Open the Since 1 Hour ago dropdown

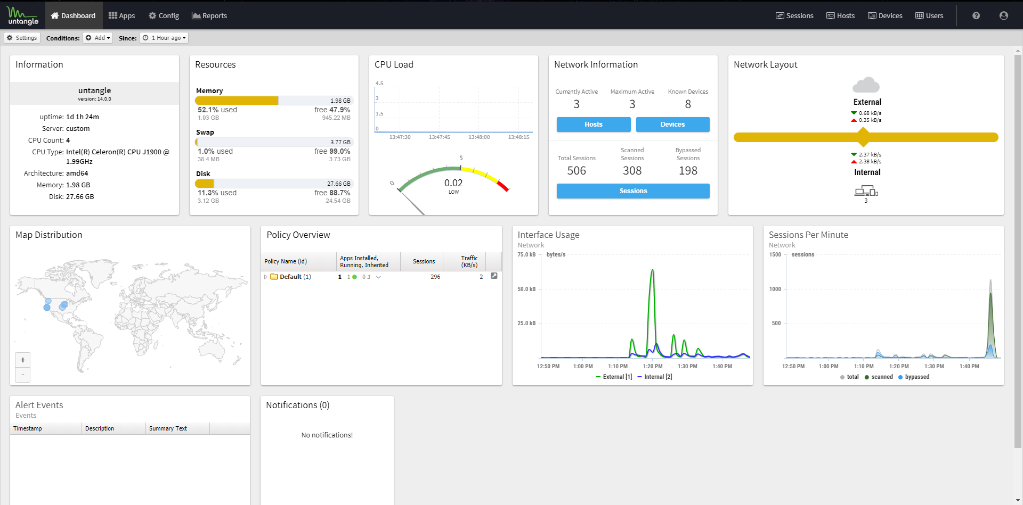pyautogui.click(x=164, y=38)
